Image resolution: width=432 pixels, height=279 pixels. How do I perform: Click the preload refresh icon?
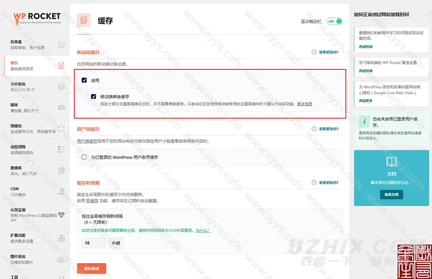(x=62, y=129)
